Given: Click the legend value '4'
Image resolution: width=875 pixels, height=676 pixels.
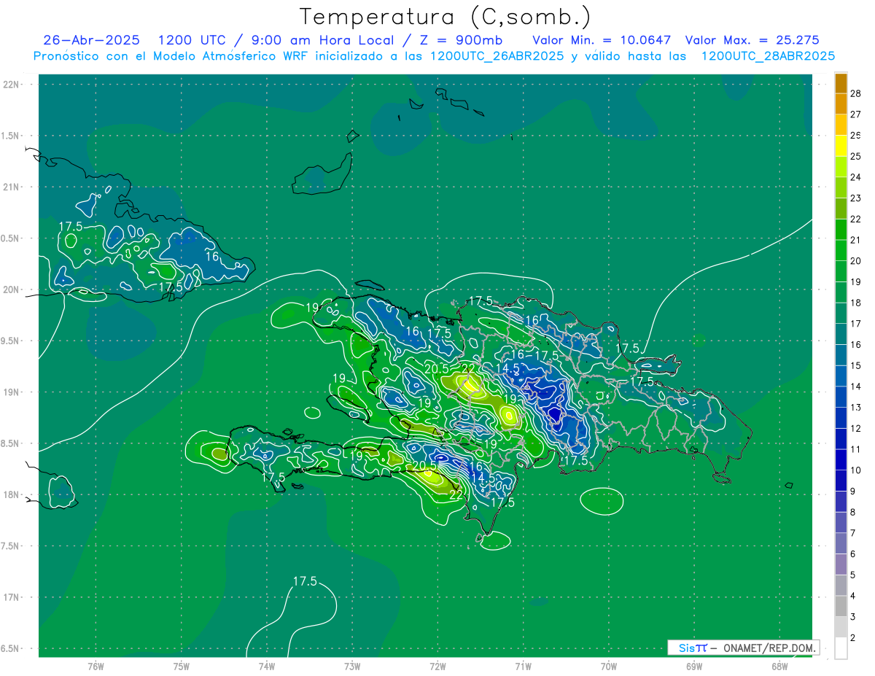Looking at the screenshot, I should click(853, 597).
